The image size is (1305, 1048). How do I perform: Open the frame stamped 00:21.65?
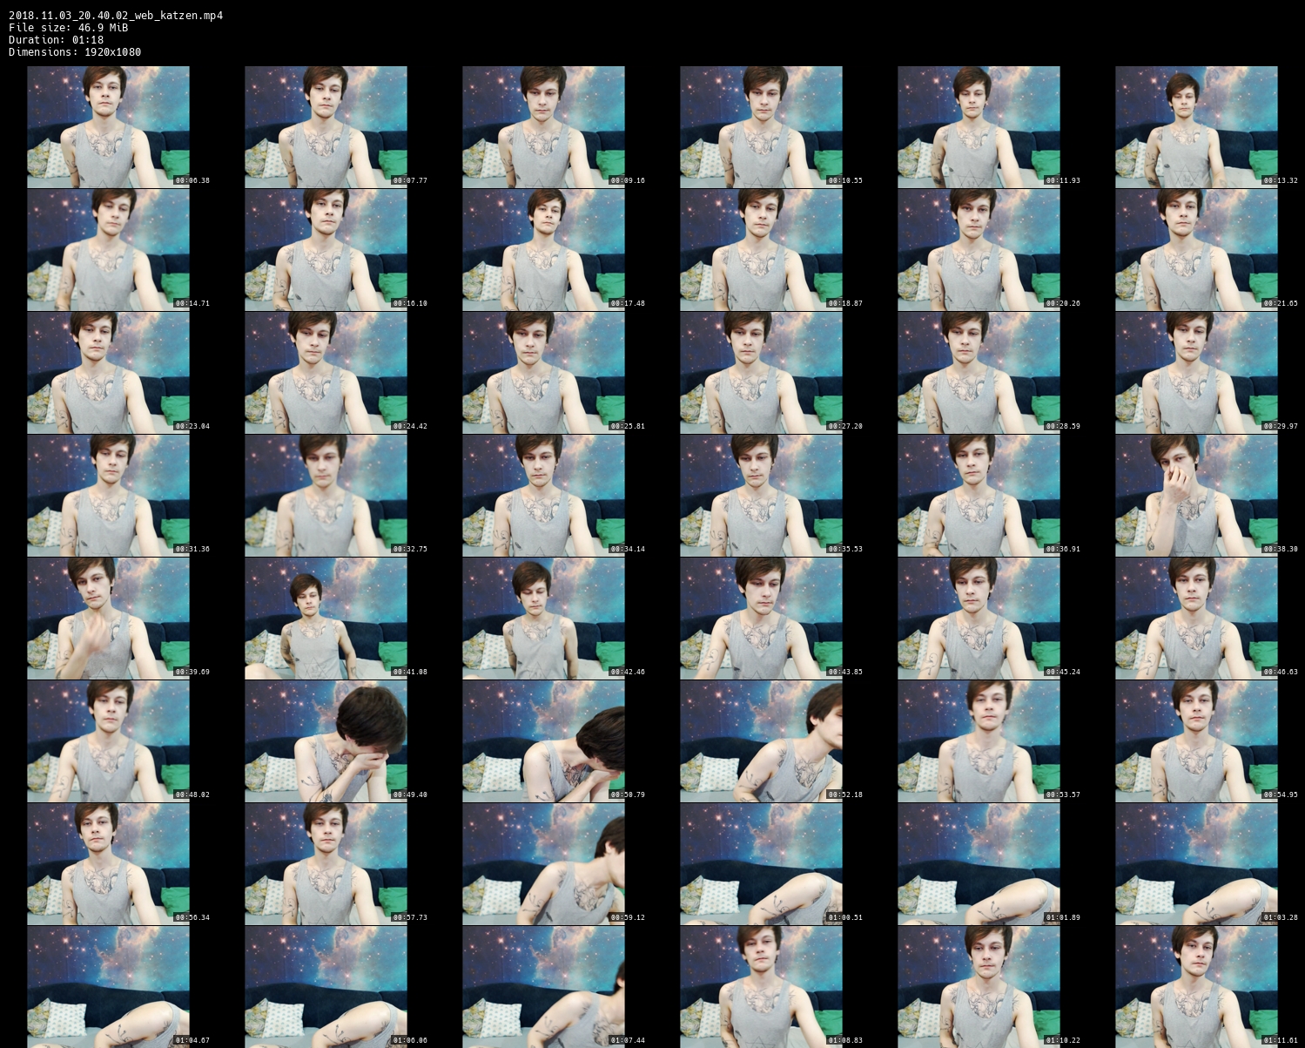pos(1196,250)
